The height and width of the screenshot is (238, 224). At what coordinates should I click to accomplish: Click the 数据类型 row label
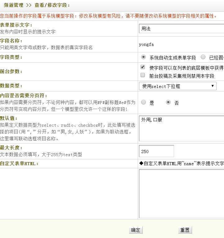point(11,86)
